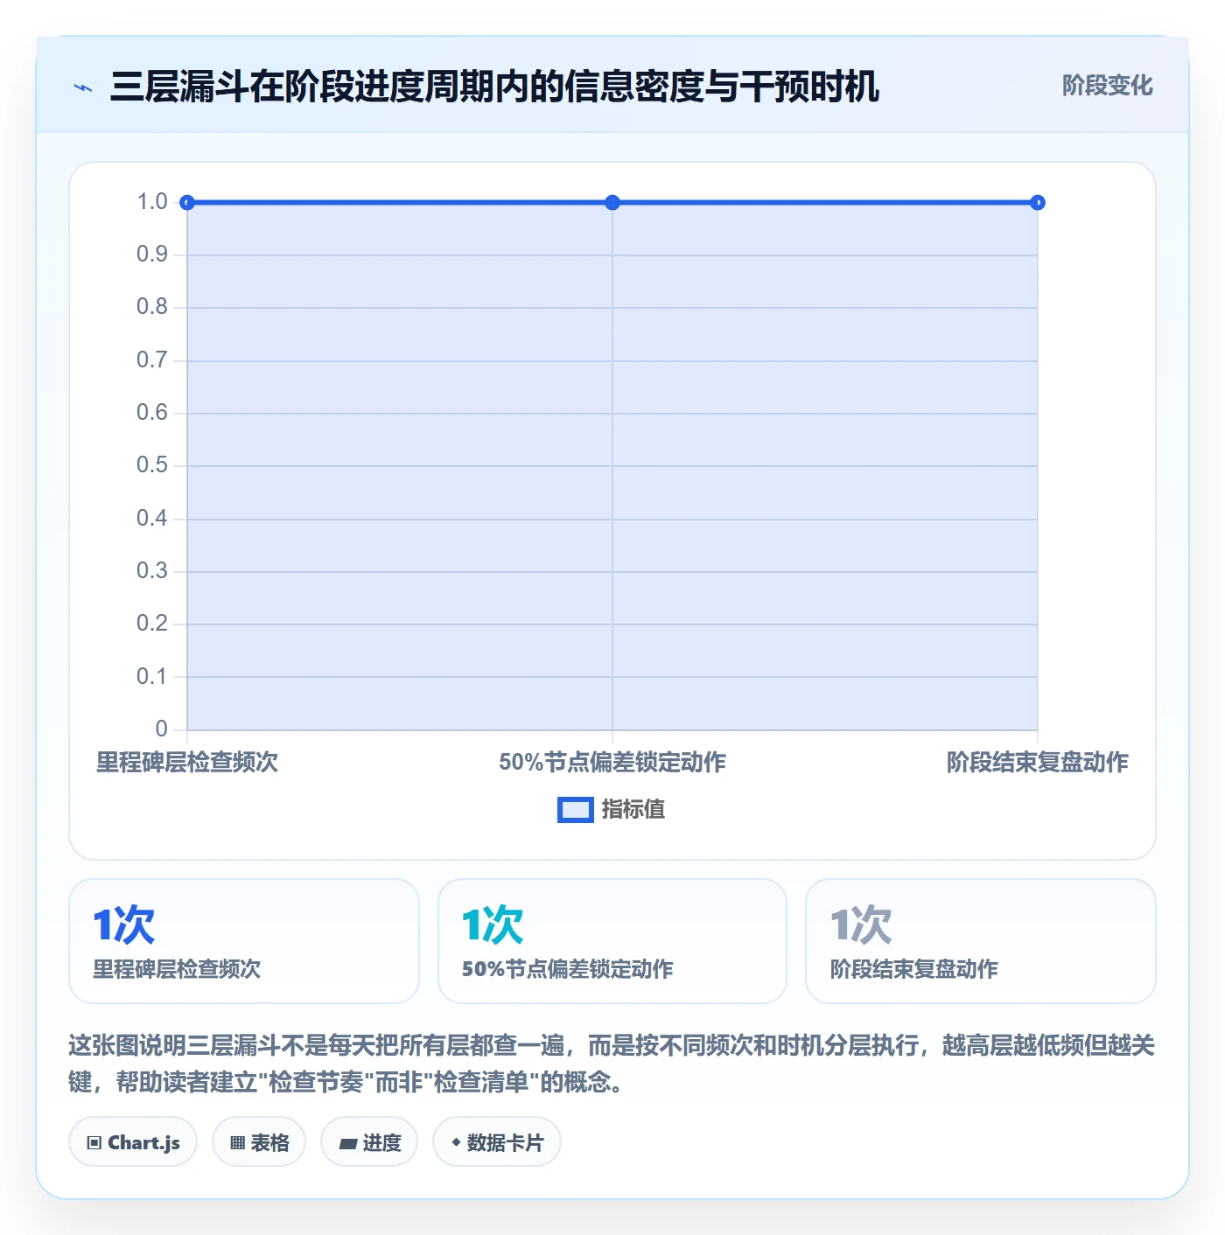
Task: Click the y-axis value 1.0
Action: (x=152, y=202)
